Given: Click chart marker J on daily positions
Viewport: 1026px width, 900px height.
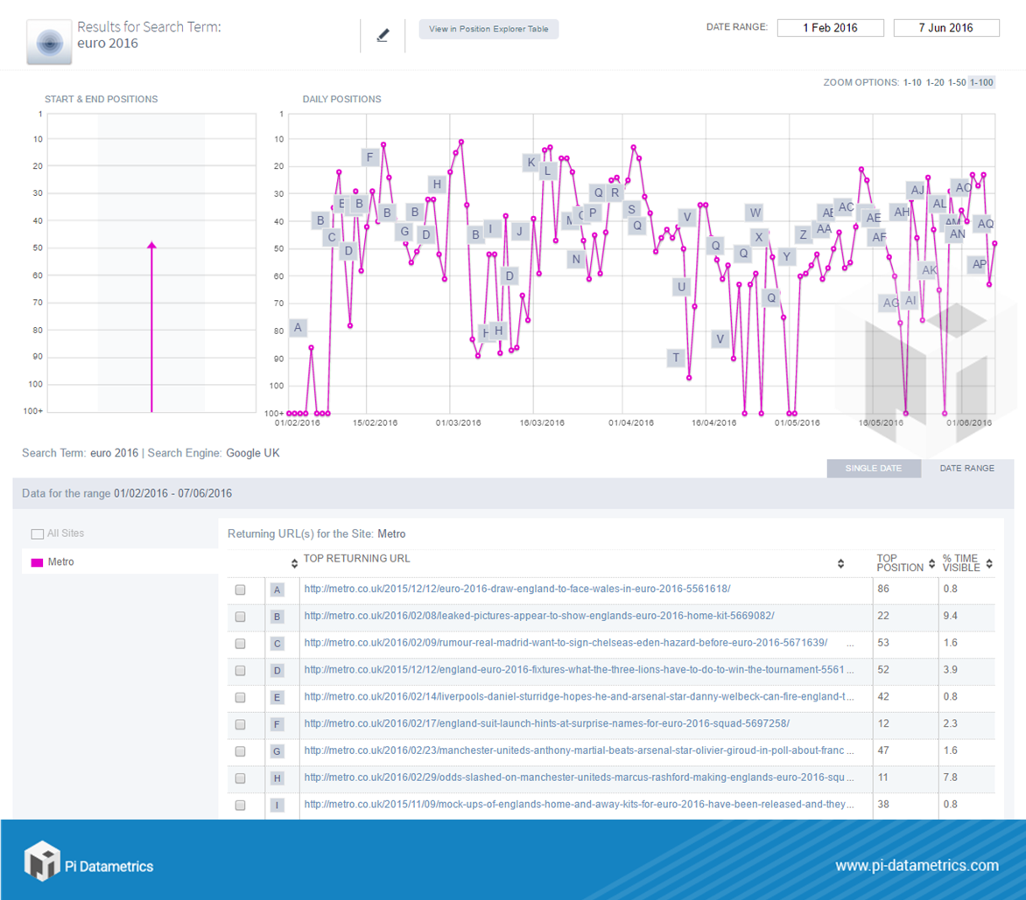Looking at the screenshot, I should pyautogui.click(x=519, y=231).
